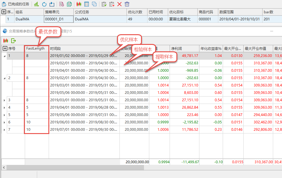Expand row 7 in the results table

[4, 130]
